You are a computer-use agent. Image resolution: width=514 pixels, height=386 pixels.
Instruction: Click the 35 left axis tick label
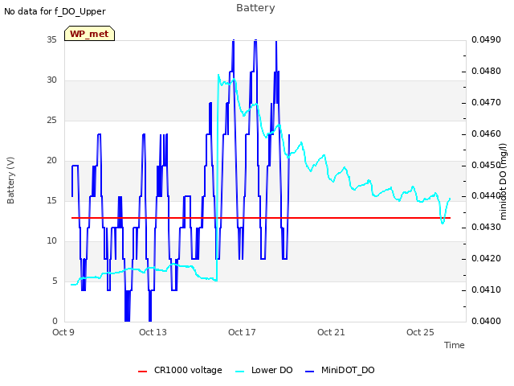pyautogui.click(x=51, y=39)
